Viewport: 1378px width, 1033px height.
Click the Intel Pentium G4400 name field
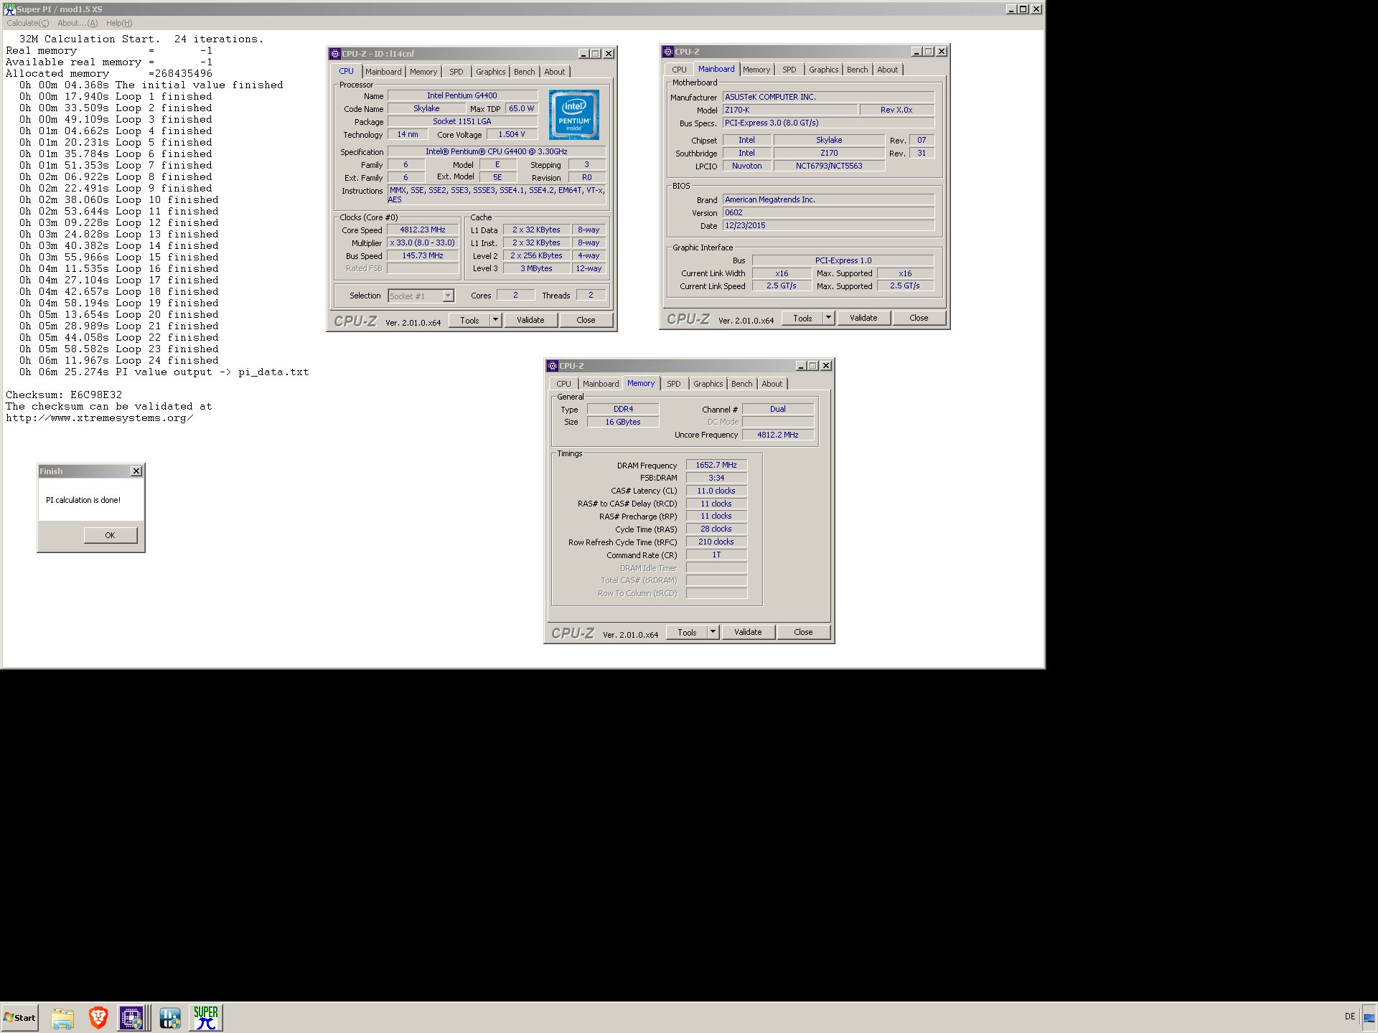coord(462,95)
